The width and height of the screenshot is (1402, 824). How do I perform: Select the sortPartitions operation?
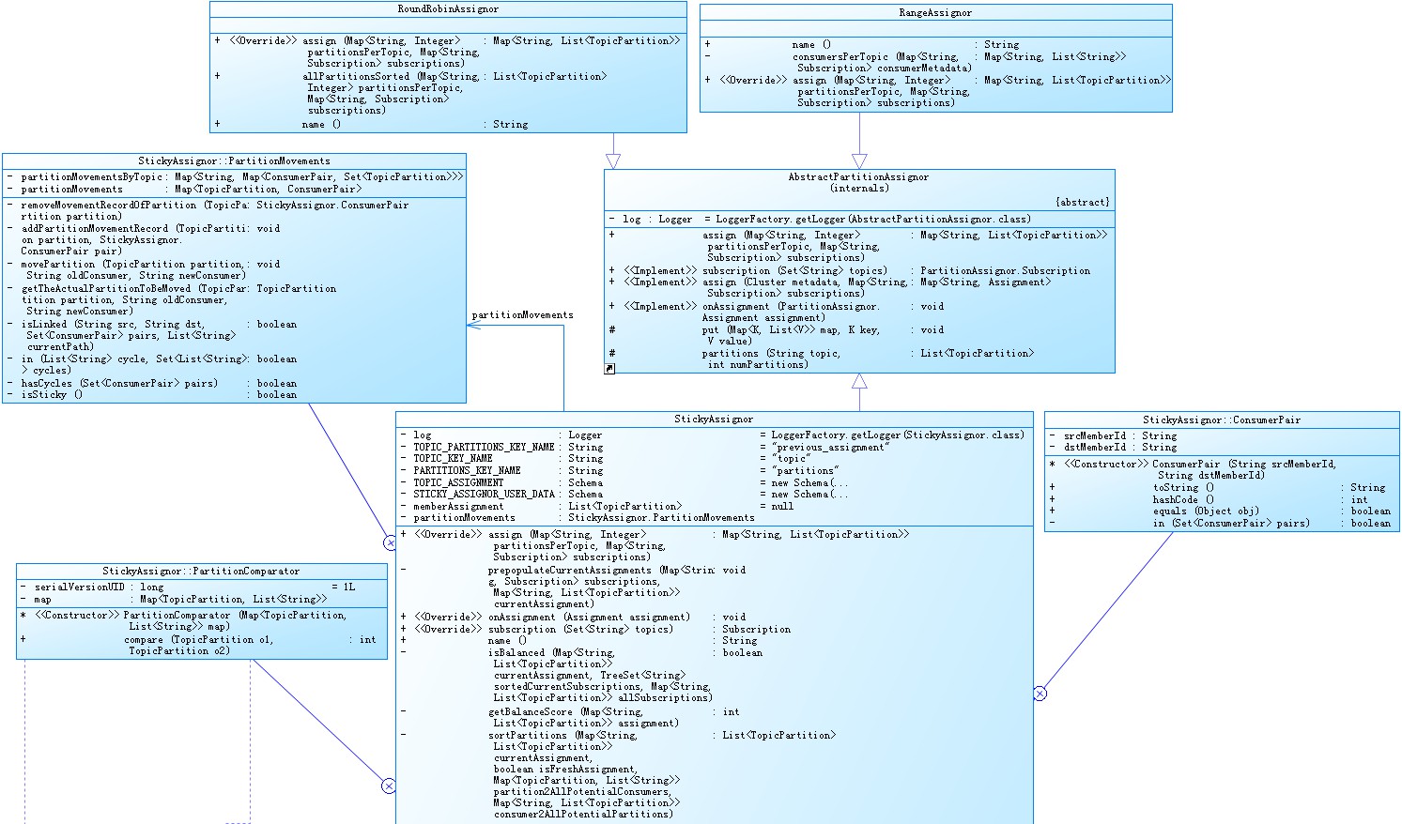(617, 774)
